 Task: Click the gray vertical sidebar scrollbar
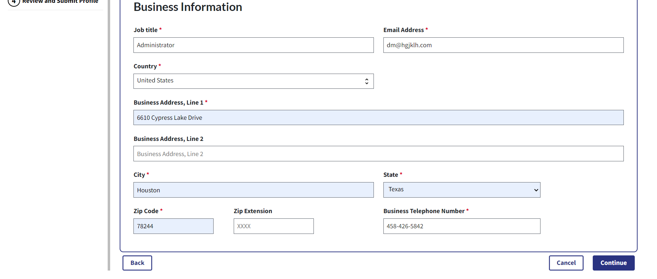click(109, 141)
